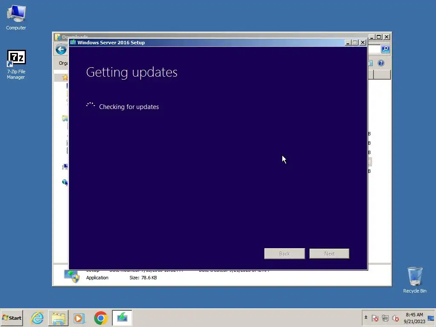Open the Recycle Bin on the desktop
436x327 pixels.
click(x=415, y=280)
